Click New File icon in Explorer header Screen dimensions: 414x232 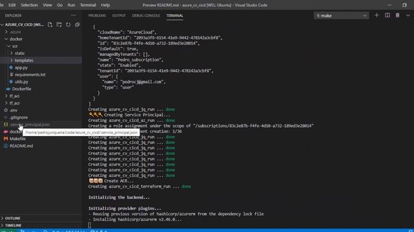click(50, 24)
